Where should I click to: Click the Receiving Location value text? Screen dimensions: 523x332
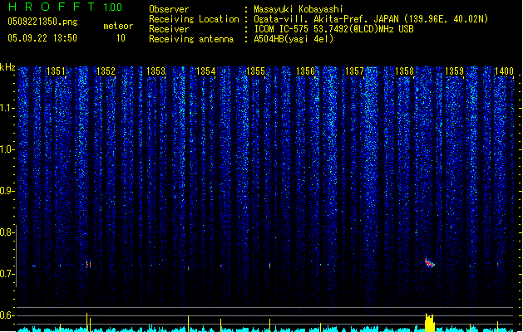coord(371,19)
